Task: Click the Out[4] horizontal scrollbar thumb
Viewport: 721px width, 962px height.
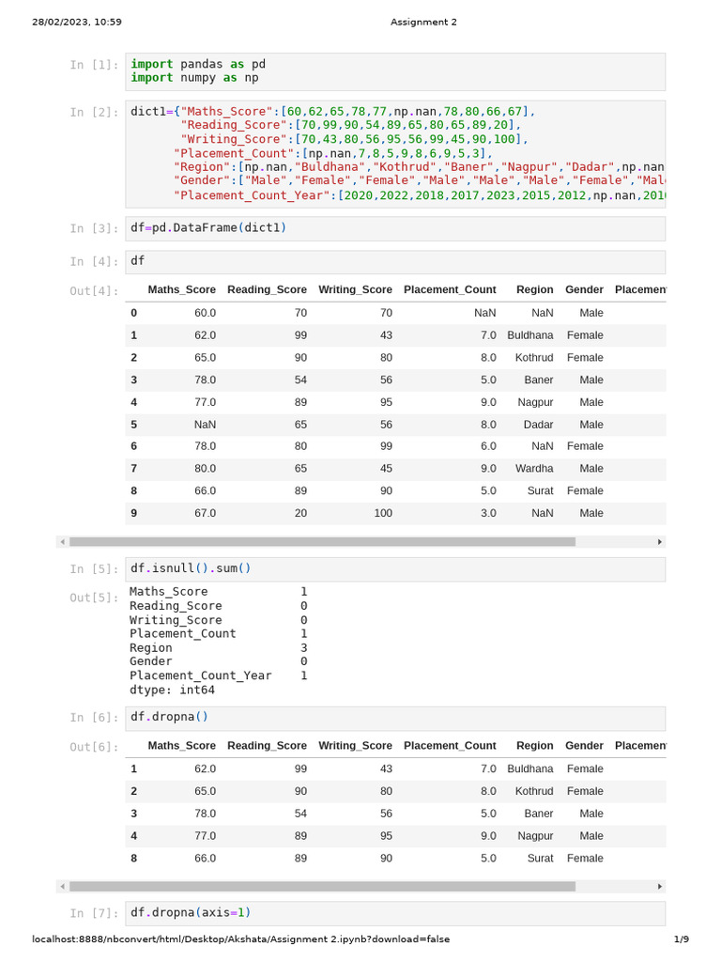Action: pos(323,542)
